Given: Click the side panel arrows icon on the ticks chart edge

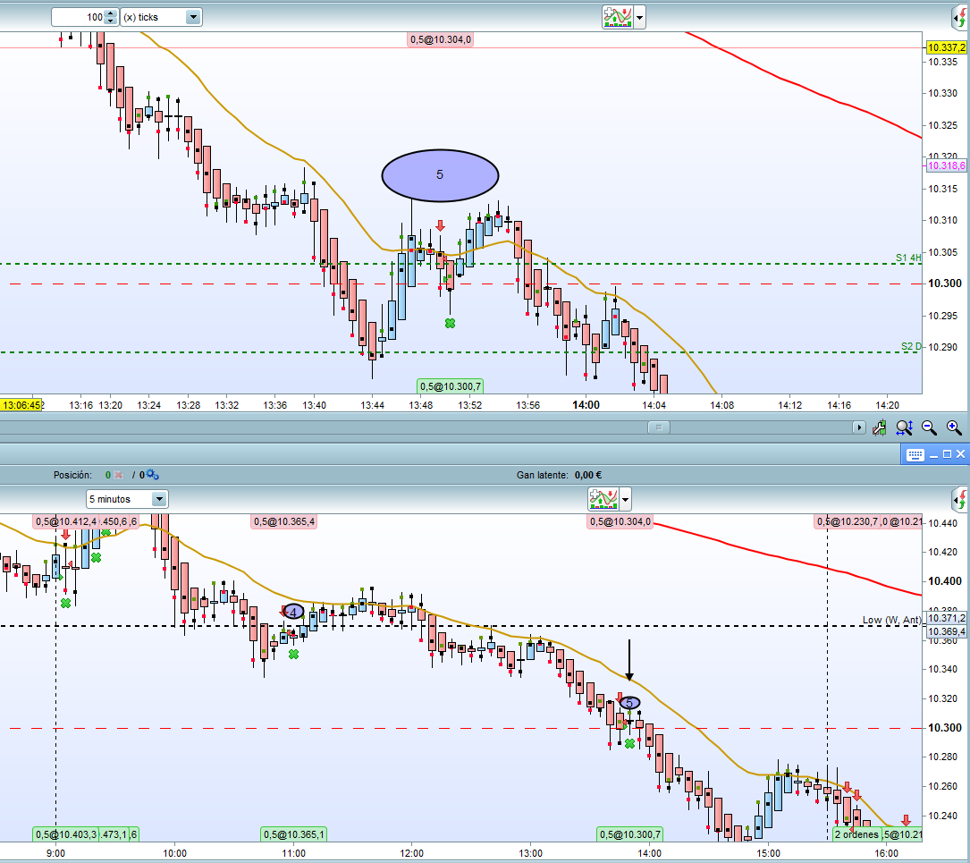Looking at the screenshot, I should [x=961, y=17].
